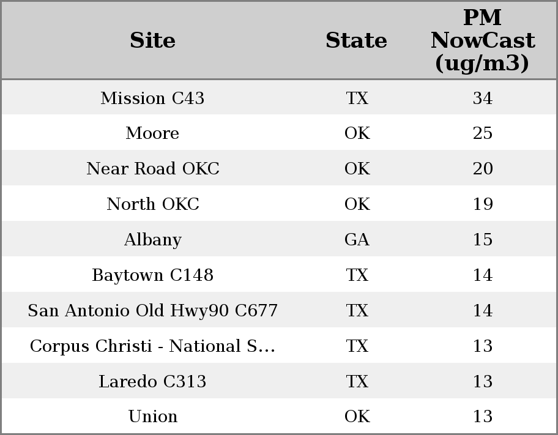Screen dimensions: 558x435
Task: Click the PM value 25
Action: point(482,133)
